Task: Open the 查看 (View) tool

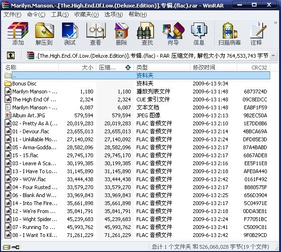Action: [x=95, y=34]
